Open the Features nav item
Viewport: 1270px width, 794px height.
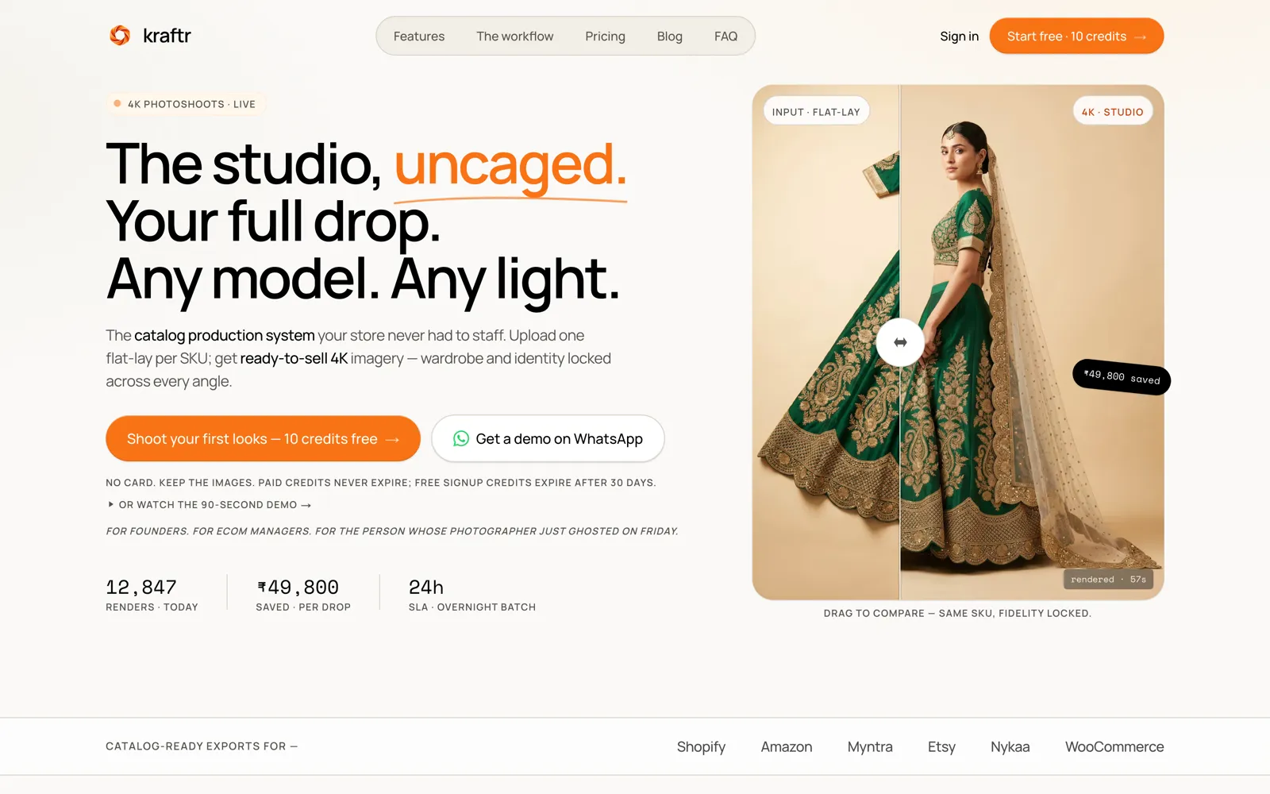[419, 37]
